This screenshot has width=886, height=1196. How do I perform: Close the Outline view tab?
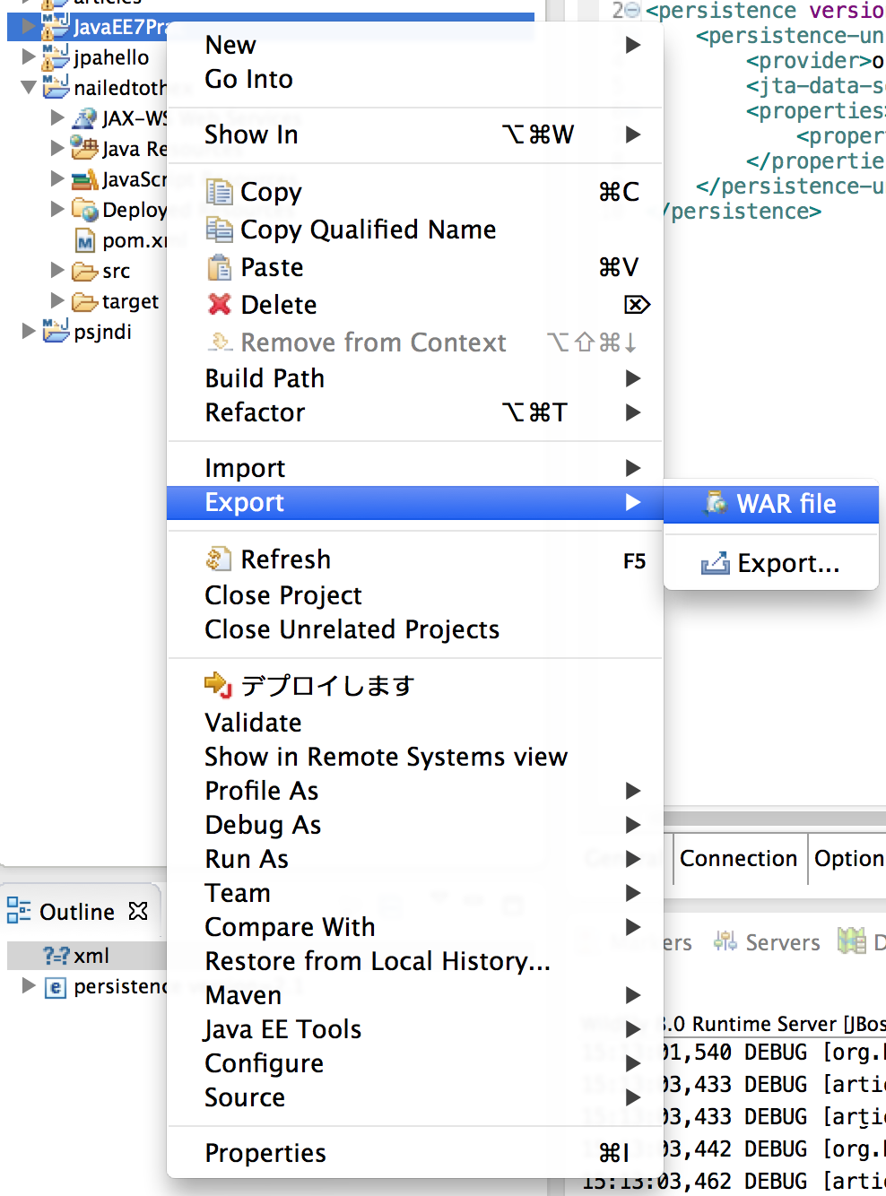click(x=138, y=911)
